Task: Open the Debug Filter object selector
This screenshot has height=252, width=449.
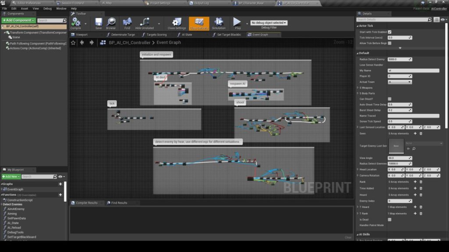Action: (269, 22)
